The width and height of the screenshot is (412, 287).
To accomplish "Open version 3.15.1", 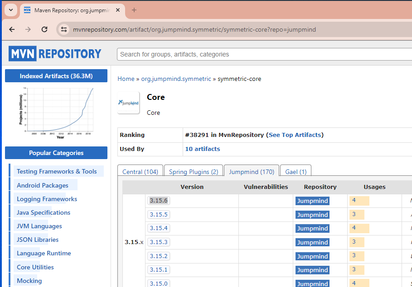I will click(x=159, y=270).
